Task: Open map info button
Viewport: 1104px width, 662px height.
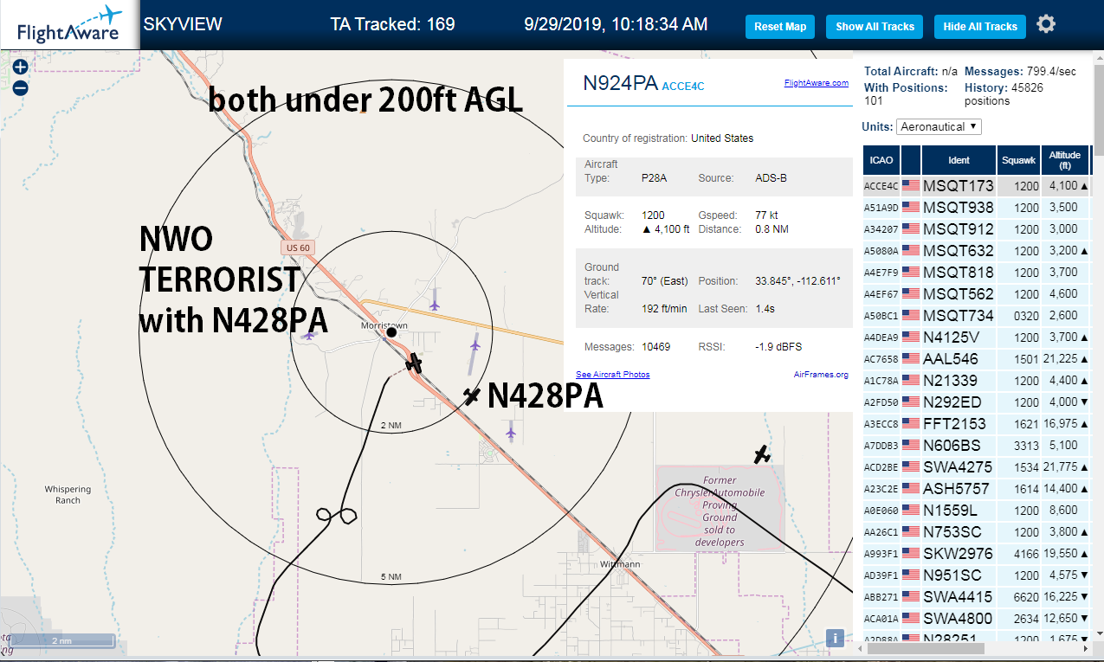Action: tap(835, 638)
